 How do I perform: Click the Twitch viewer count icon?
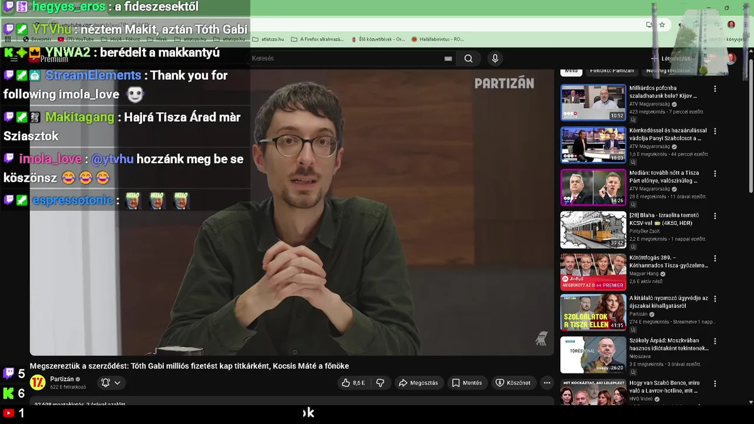click(x=9, y=373)
